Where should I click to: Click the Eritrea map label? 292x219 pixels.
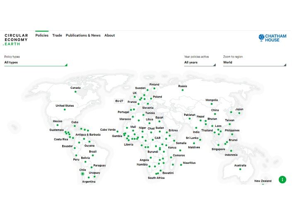click(x=173, y=130)
